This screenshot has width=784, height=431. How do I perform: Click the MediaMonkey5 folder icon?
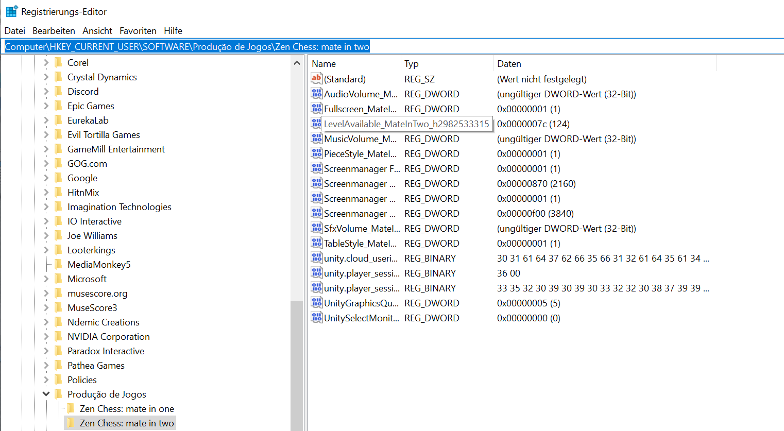[x=59, y=264]
